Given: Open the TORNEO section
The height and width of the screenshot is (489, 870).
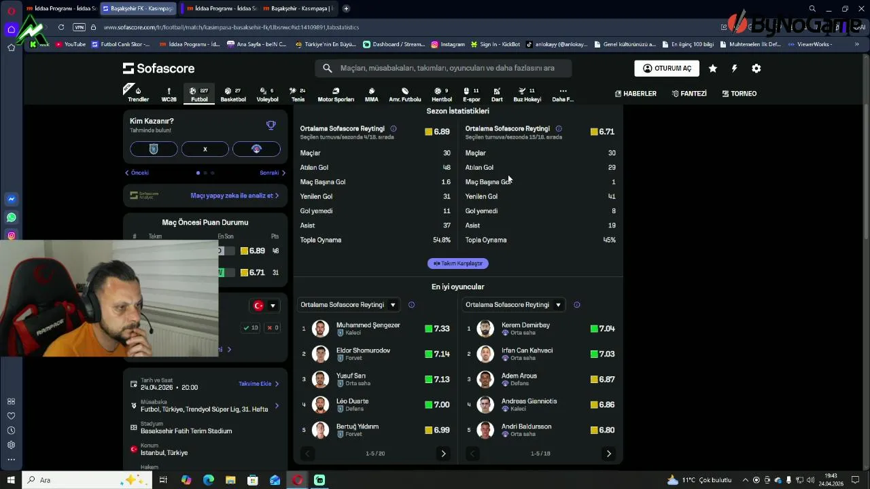Looking at the screenshot, I should coord(739,94).
